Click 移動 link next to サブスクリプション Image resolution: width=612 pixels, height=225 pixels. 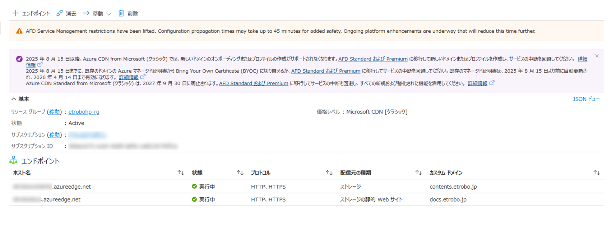click(54, 135)
